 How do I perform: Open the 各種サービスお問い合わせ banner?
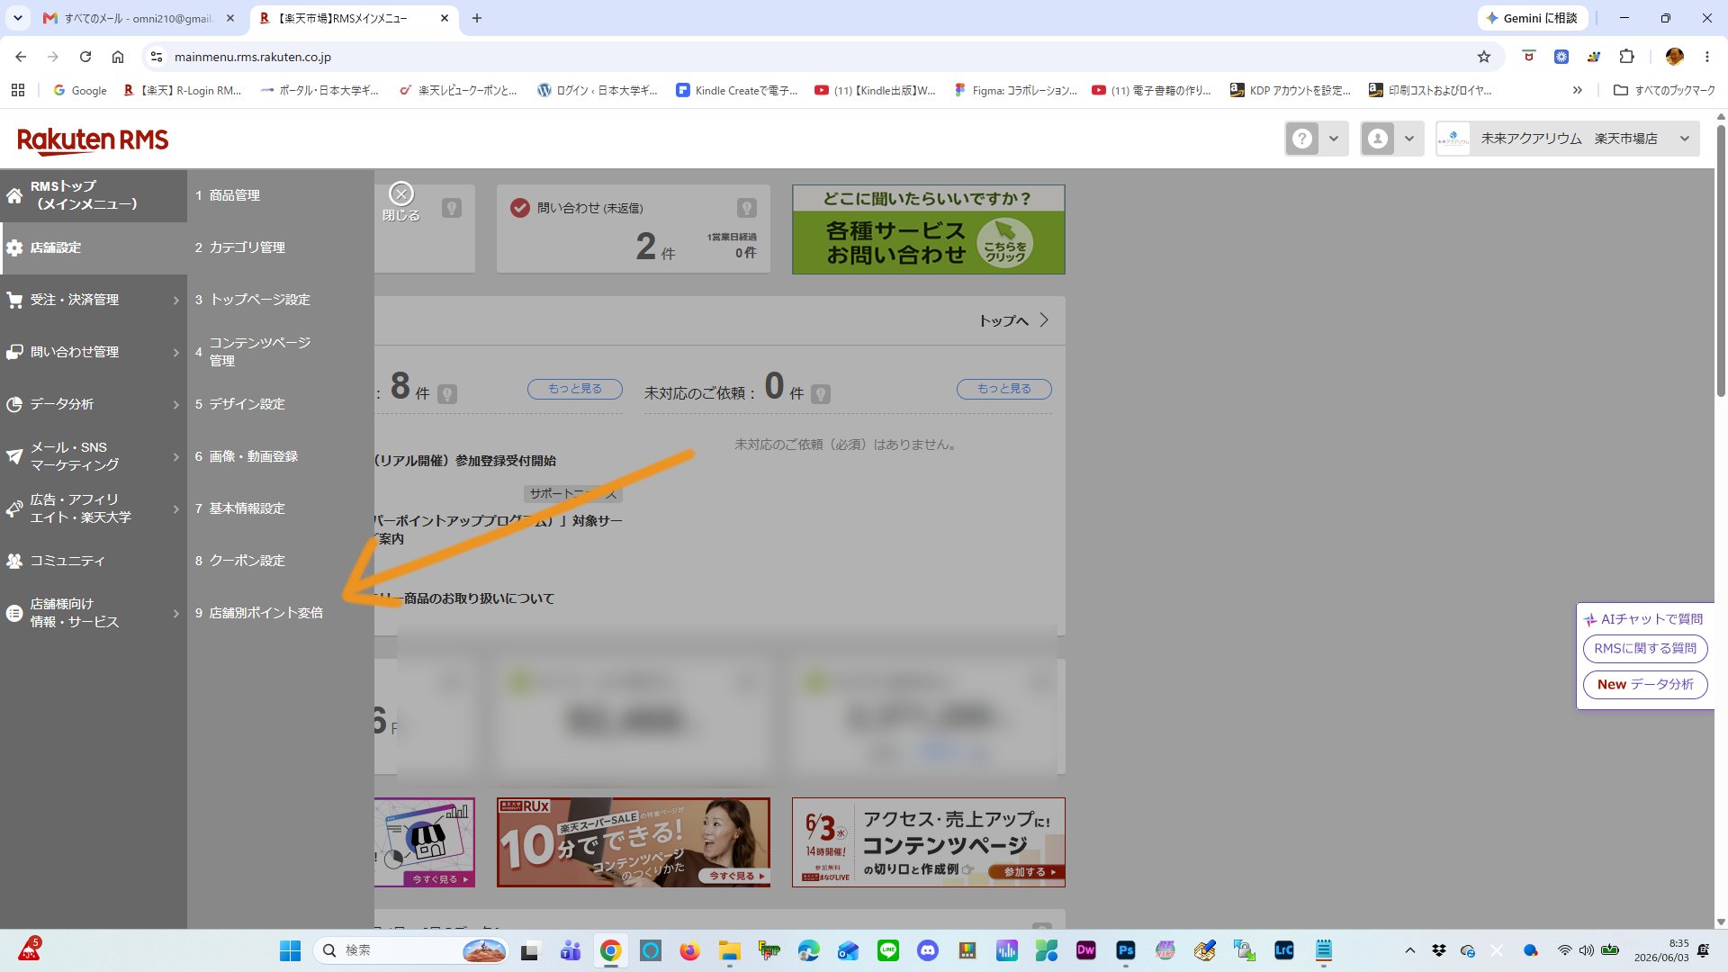coord(929,229)
